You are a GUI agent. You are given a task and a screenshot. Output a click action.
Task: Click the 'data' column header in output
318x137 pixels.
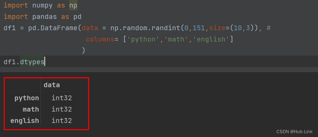52,85
